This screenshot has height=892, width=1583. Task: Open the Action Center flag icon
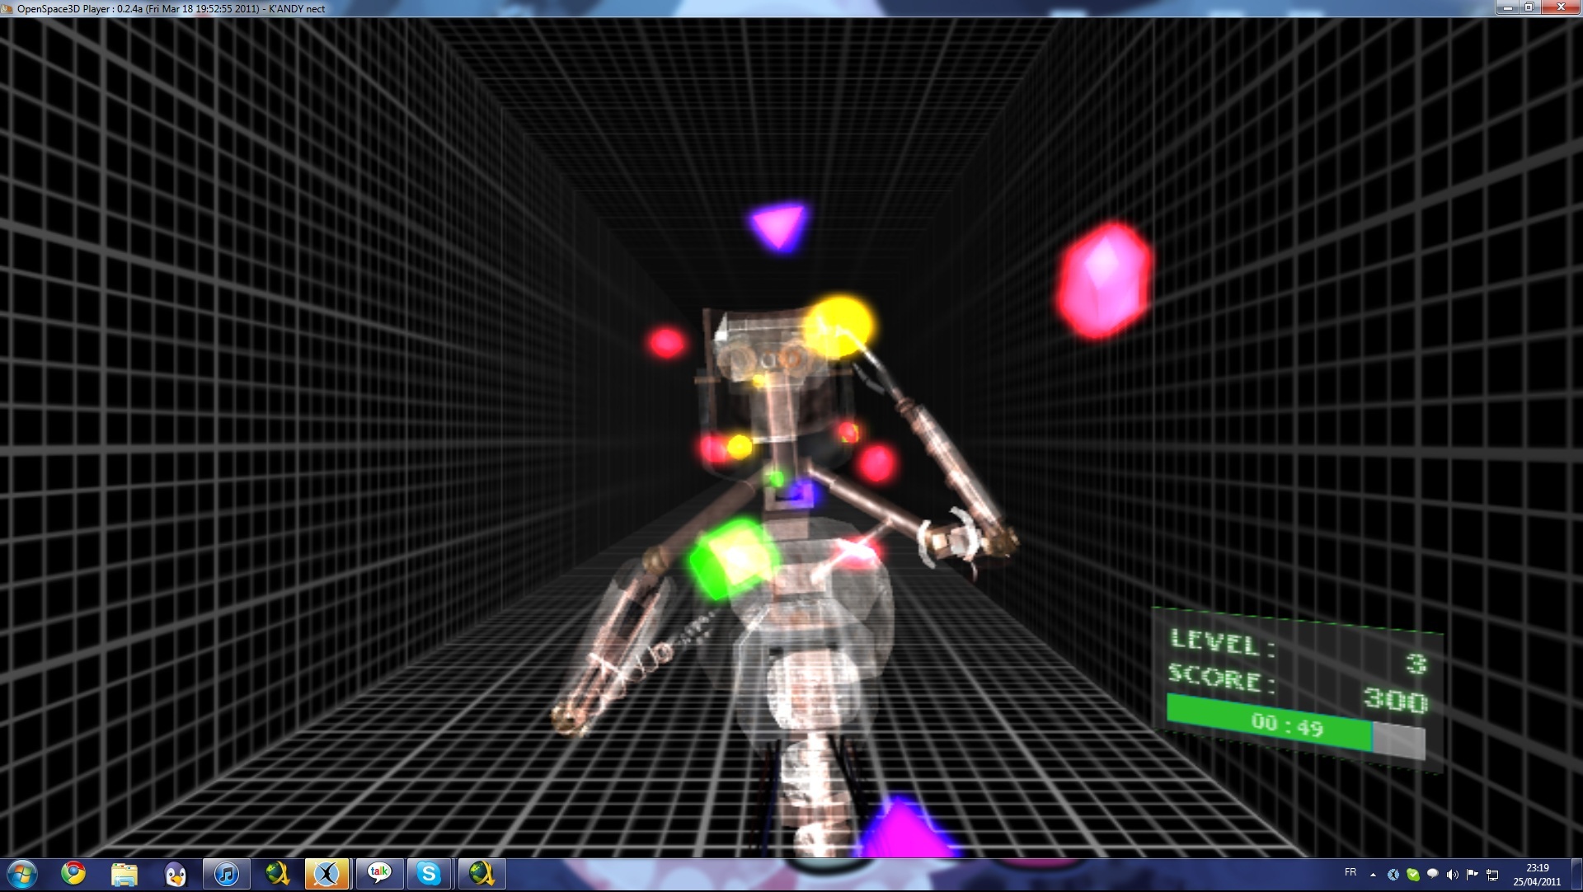1472,875
